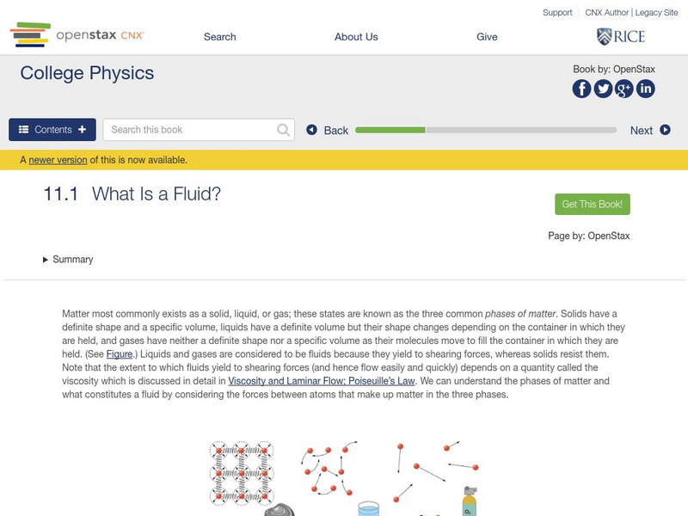688x516 pixels.
Task: Click the search magnifier icon
Action: pyautogui.click(x=284, y=130)
